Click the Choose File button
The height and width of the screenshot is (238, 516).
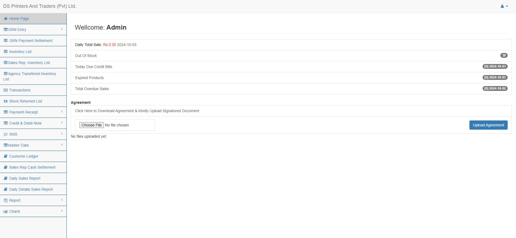[x=91, y=125]
